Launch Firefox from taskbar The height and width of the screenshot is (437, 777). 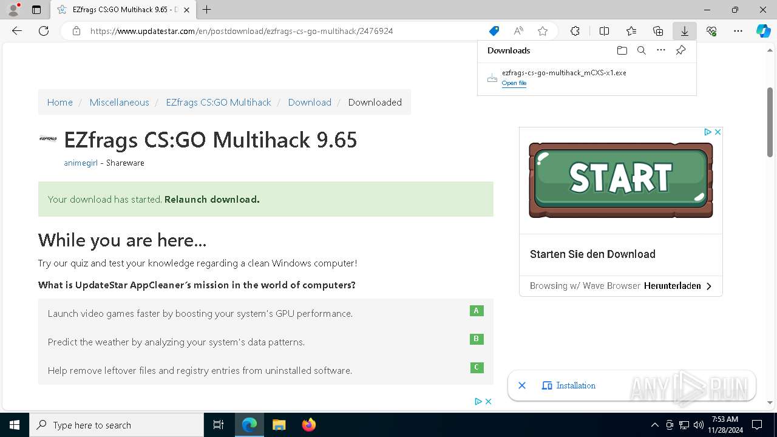coord(308,425)
